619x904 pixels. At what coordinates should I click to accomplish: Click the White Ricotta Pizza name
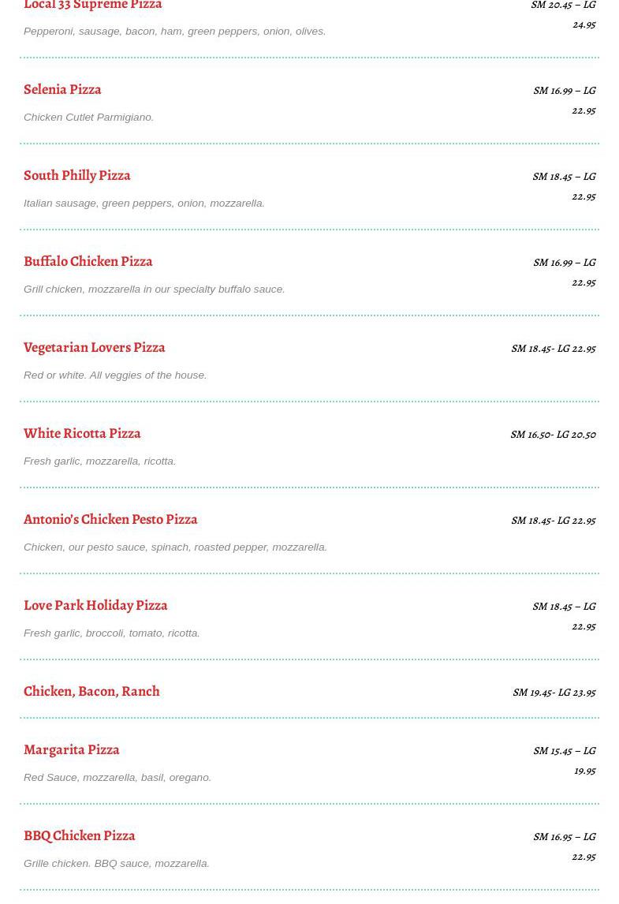82,433
